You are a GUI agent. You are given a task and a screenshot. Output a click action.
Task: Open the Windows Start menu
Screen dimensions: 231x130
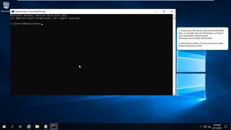click(x=4, y=127)
